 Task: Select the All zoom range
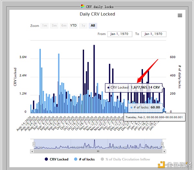93,26
